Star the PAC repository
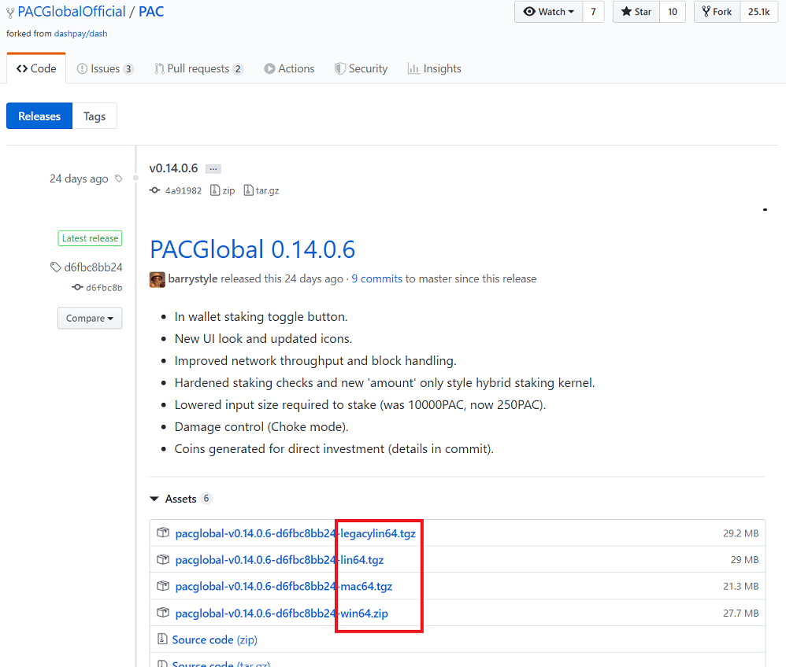The image size is (786, 667). pyautogui.click(x=636, y=12)
